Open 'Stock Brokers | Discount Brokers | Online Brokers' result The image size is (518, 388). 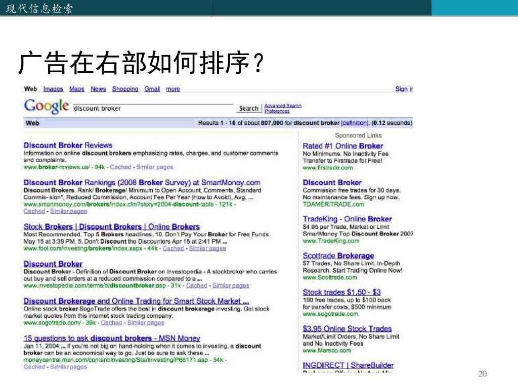pos(112,227)
